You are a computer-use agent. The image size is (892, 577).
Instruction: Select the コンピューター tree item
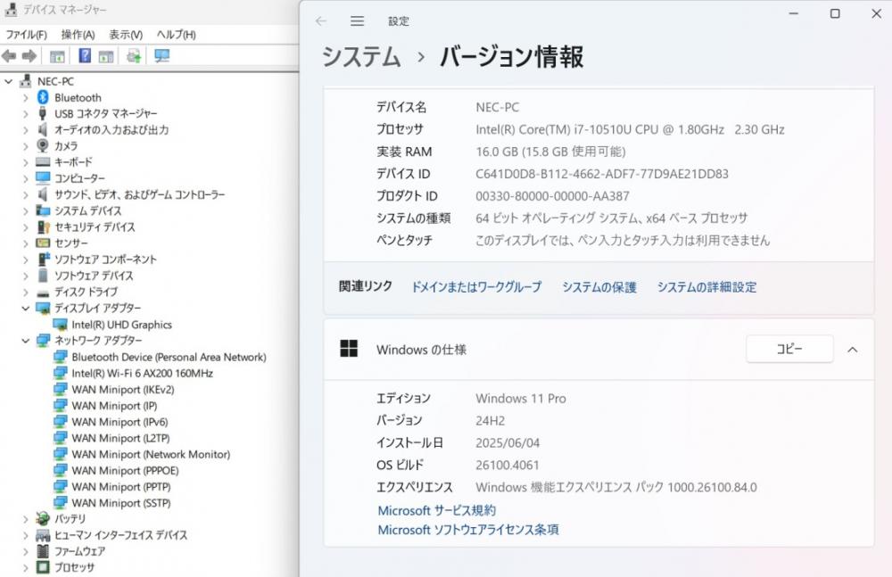[79, 178]
